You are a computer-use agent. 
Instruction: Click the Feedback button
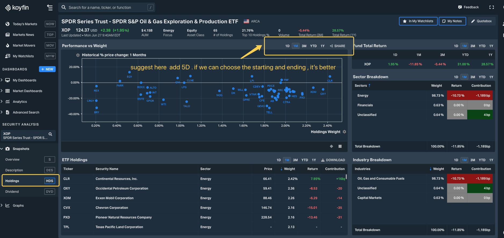tap(468, 7)
